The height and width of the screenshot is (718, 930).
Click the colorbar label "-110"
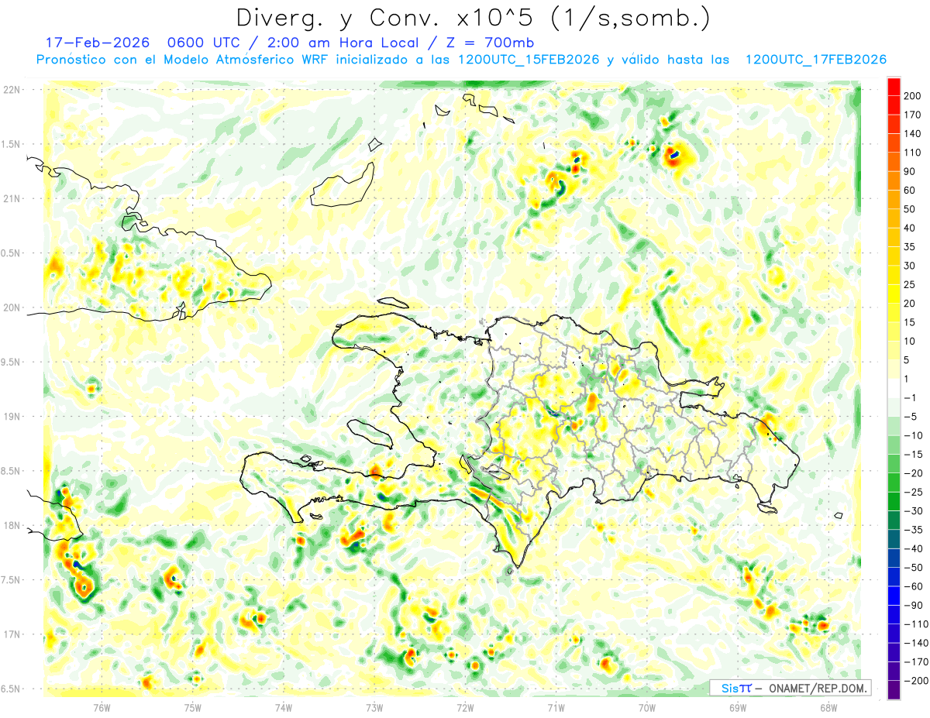(x=917, y=624)
